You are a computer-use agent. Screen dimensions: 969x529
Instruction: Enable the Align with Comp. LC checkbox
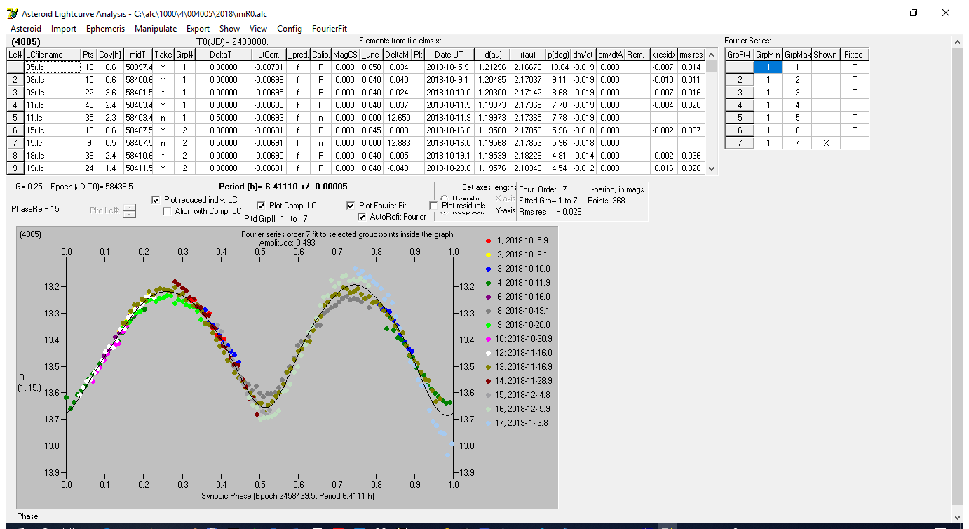click(x=167, y=211)
